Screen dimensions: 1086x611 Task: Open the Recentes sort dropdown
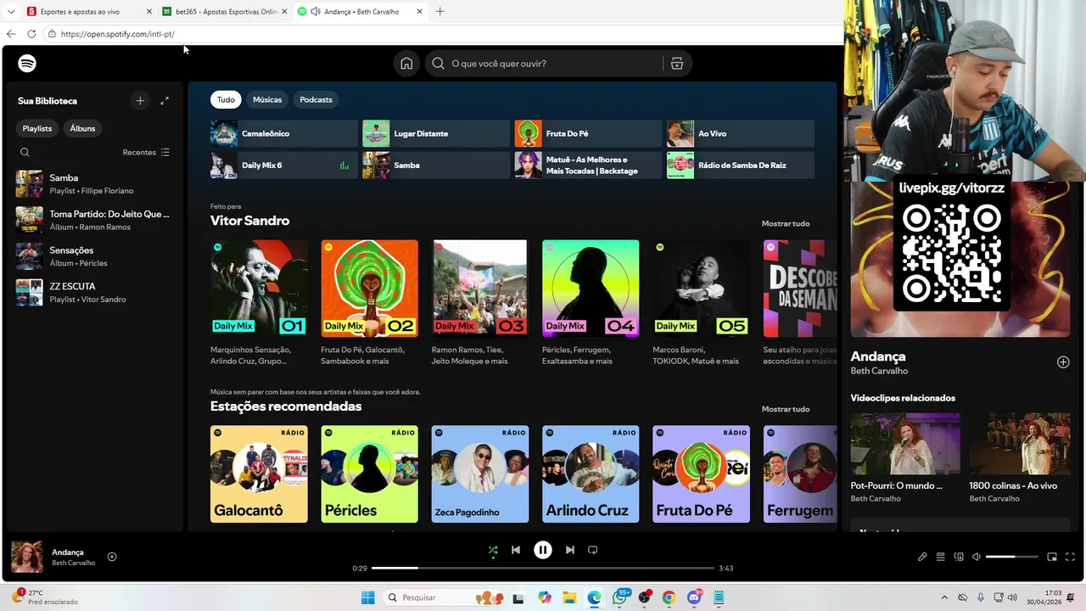click(x=146, y=153)
